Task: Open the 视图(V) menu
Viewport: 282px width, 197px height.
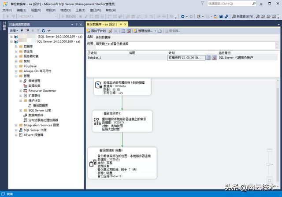Action: (x=36, y=10)
